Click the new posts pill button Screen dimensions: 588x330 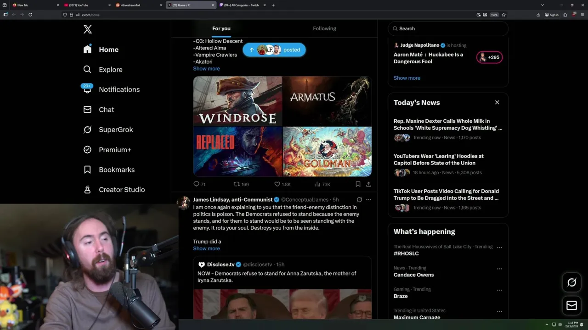point(274,50)
